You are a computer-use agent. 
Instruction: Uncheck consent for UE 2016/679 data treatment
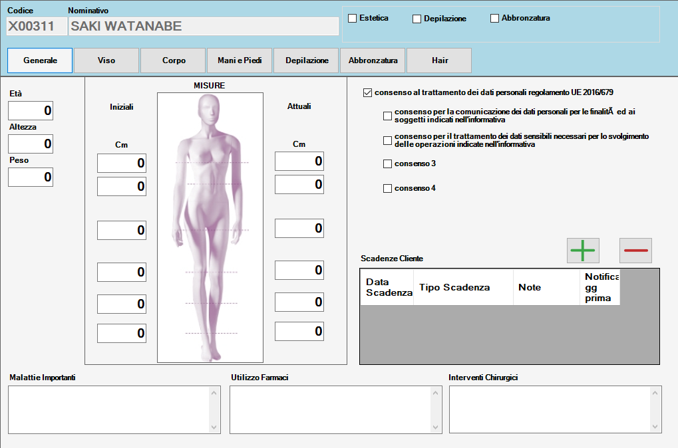point(368,93)
